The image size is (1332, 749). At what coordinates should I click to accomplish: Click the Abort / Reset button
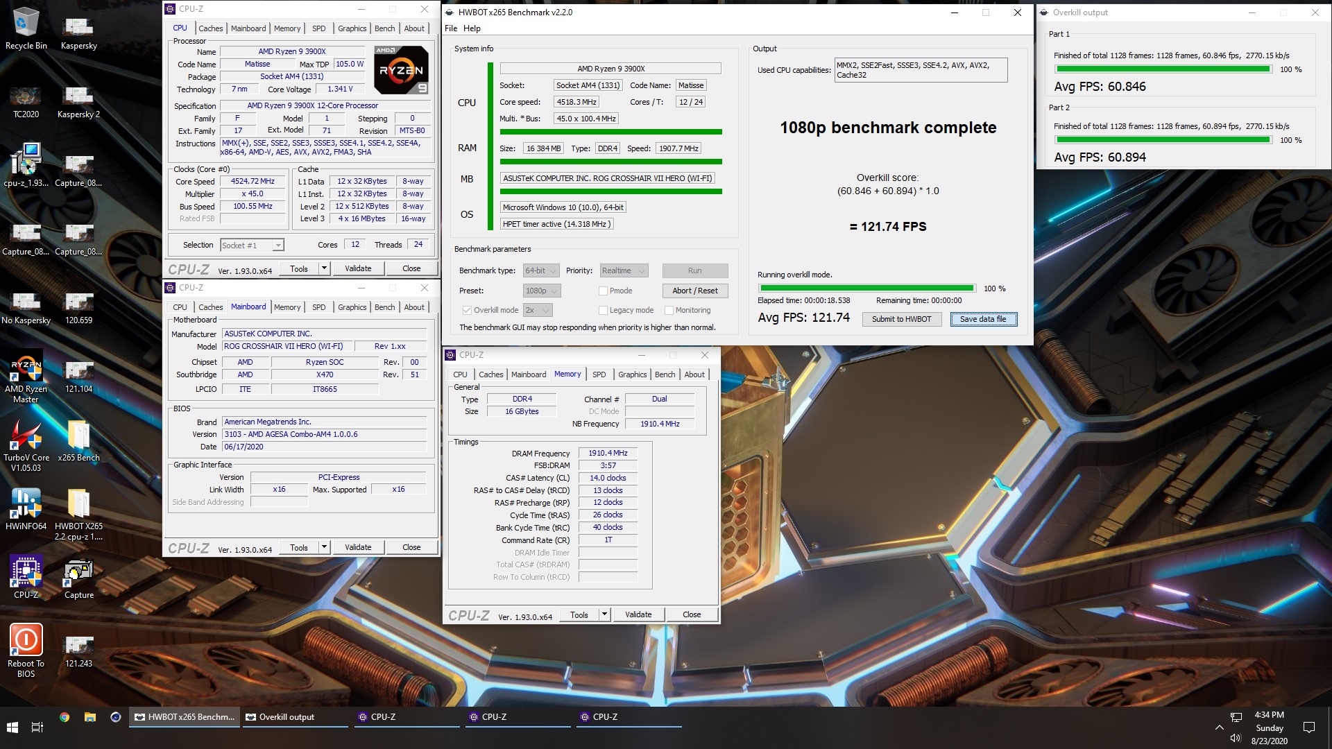coord(694,291)
